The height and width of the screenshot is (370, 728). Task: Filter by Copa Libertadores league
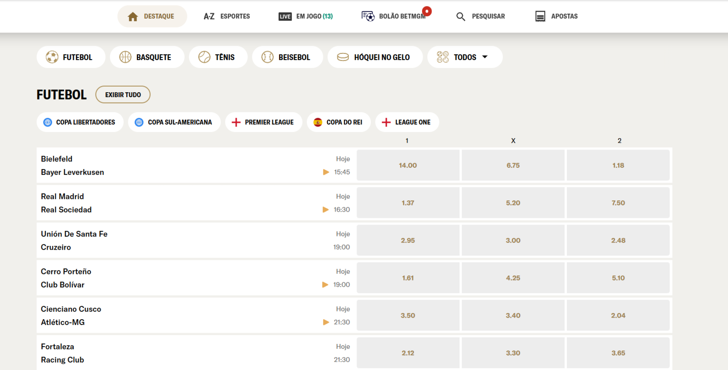point(80,122)
